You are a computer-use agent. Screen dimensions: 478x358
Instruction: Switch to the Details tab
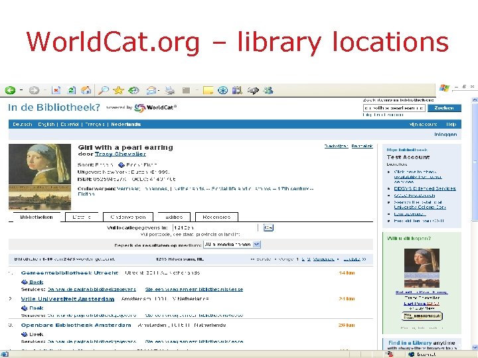82,217
